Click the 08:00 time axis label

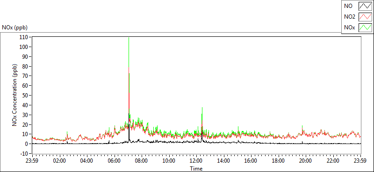[x=142, y=161]
